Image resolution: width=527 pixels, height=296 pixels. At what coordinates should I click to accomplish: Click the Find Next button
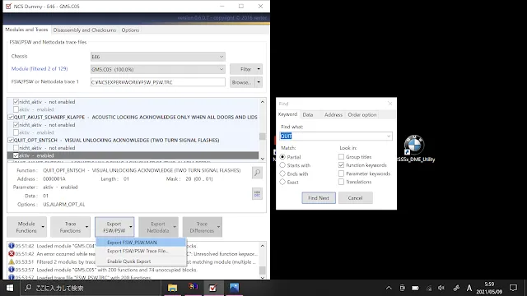[319, 198]
